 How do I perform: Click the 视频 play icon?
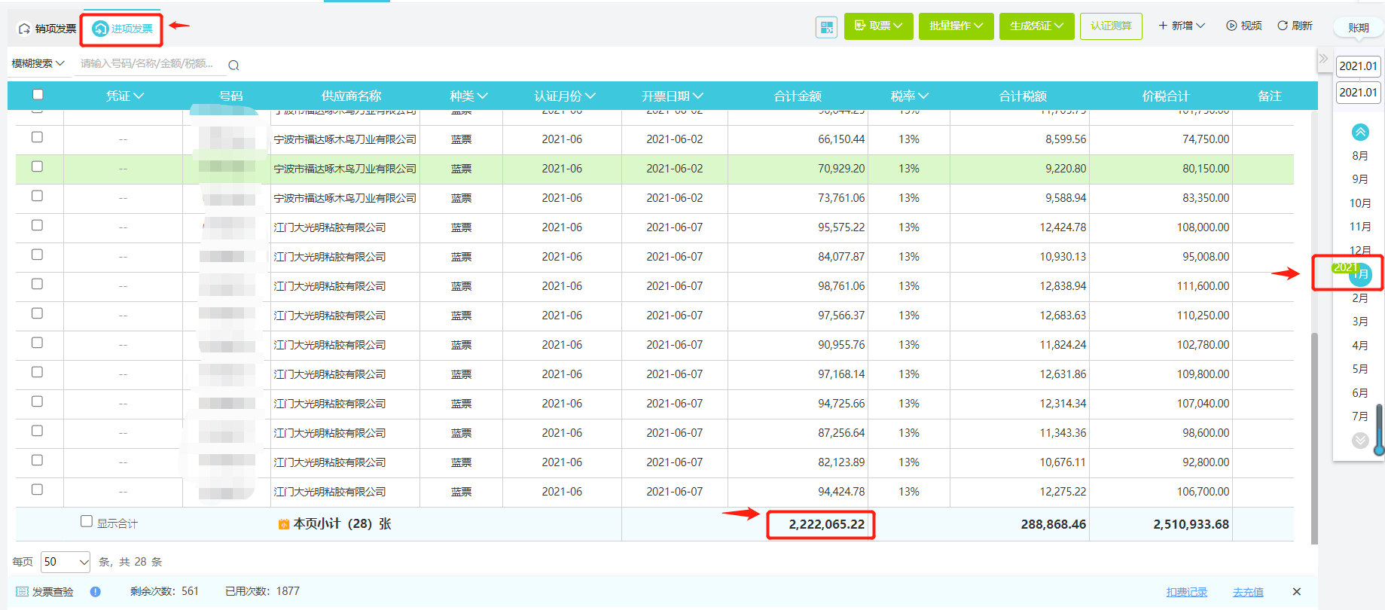click(1231, 26)
